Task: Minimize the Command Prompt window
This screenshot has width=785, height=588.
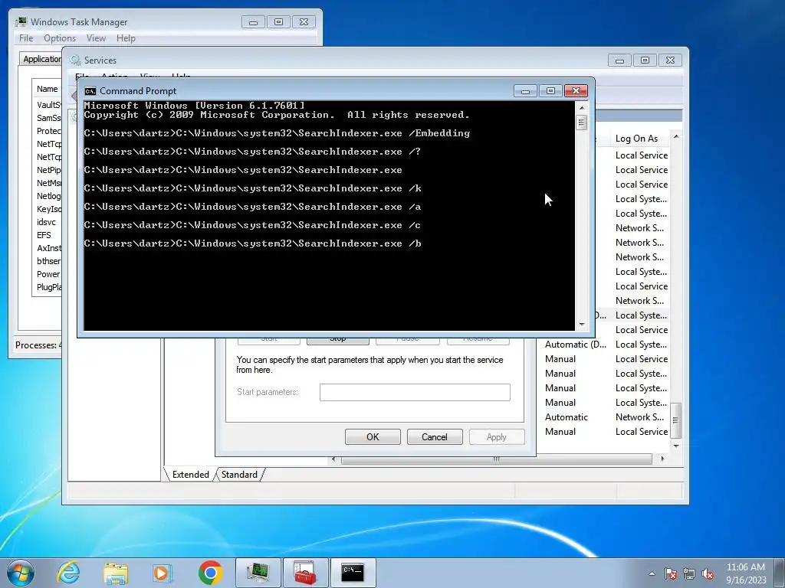Action: (x=525, y=91)
